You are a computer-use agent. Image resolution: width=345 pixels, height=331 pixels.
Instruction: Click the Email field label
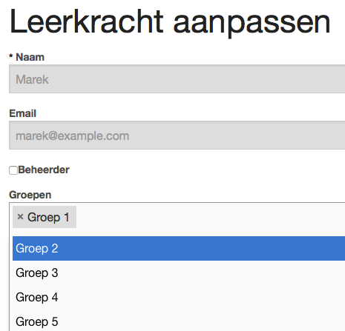pyautogui.click(x=23, y=113)
